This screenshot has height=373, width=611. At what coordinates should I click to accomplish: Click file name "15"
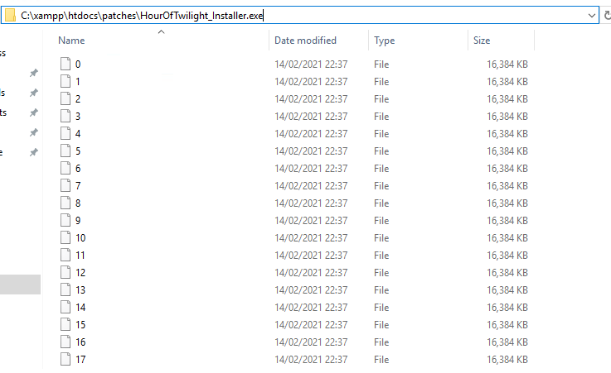(80, 325)
